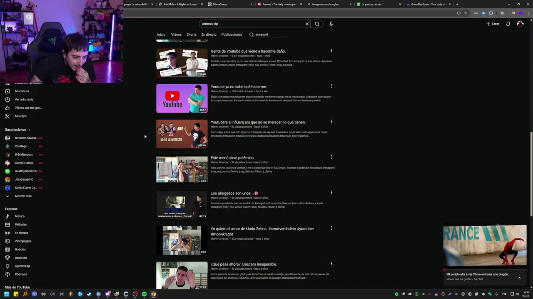Open Kinda Funny Games subscription
The height and width of the screenshot is (299, 533).
23,188
